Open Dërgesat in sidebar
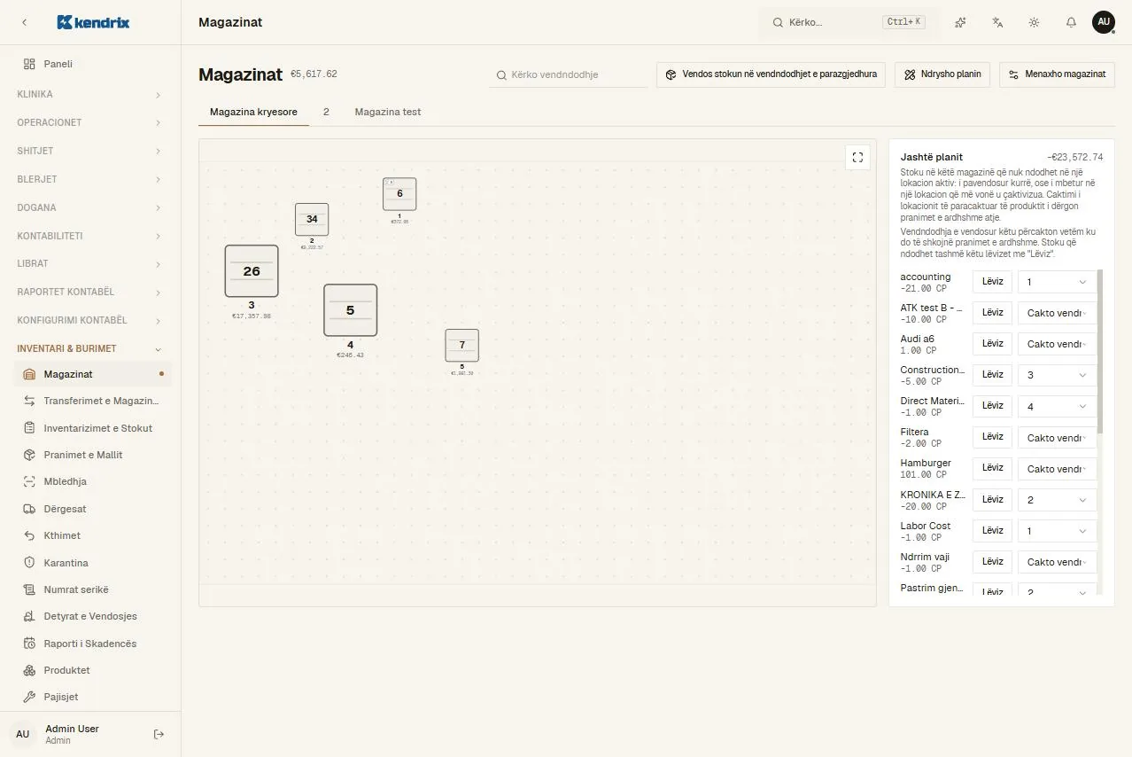 coord(90,509)
